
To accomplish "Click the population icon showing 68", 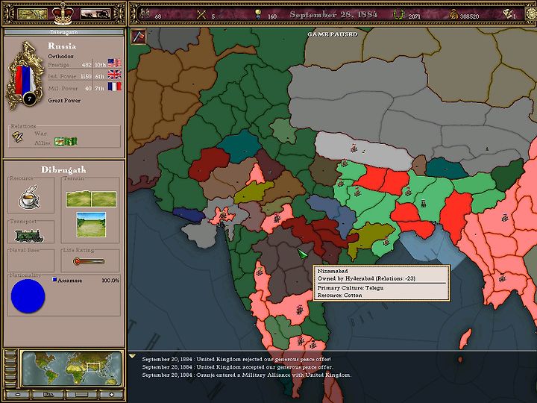I will pyautogui.click(x=145, y=14).
